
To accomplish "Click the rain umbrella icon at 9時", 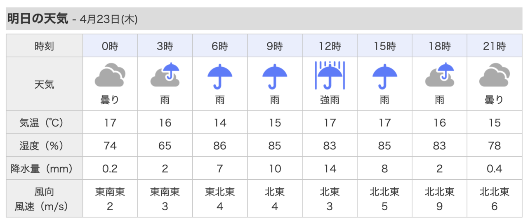I will click(x=275, y=76).
